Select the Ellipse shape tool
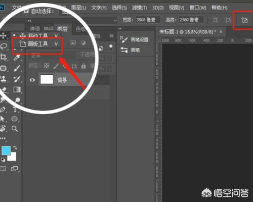Screen dimensions: 253x202 click(15, 119)
